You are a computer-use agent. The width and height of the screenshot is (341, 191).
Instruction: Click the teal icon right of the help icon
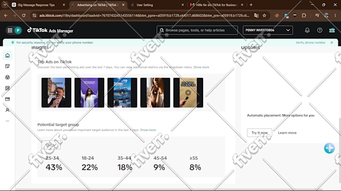(332, 30)
